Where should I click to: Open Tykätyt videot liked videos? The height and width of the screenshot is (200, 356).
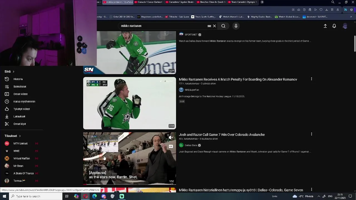coord(21,109)
